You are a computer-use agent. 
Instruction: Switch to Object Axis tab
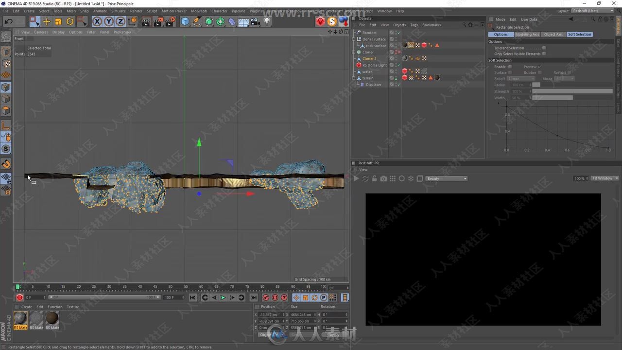(553, 35)
